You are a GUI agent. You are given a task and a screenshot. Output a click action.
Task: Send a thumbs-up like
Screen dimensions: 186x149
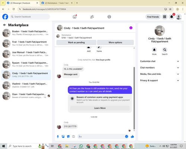pyautogui.click(x=132, y=137)
